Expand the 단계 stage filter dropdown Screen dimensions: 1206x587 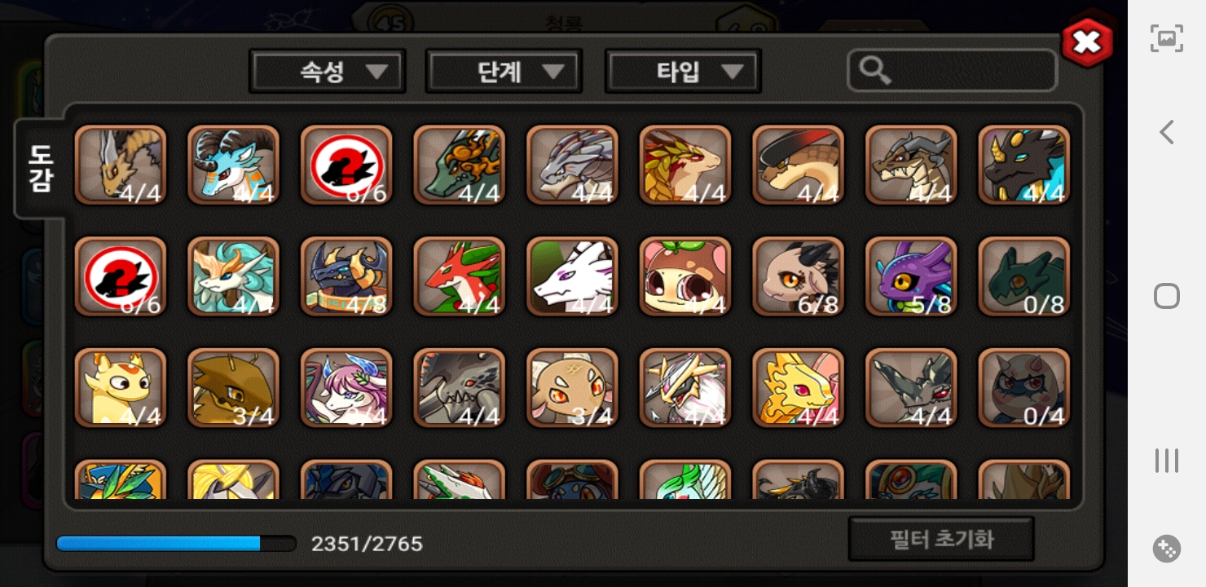504,72
